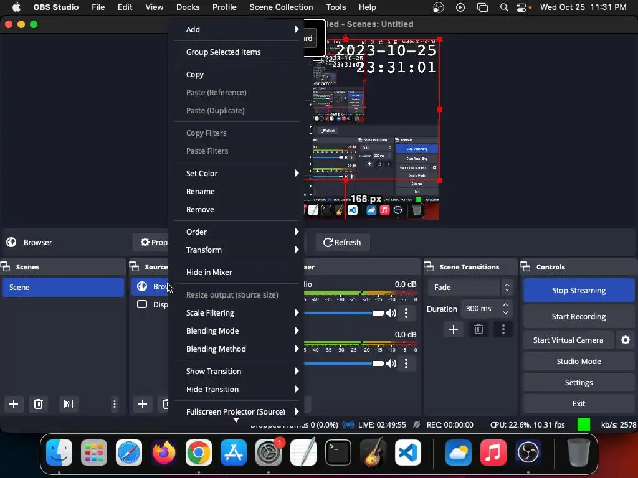Open second audio channel options menu
Viewport: 638px width, 478px height.
pos(406,363)
